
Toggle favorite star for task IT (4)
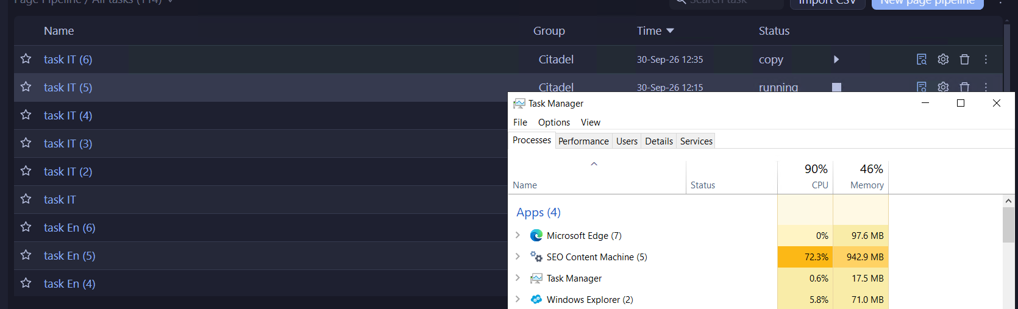[26, 115]
